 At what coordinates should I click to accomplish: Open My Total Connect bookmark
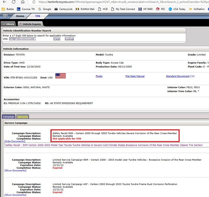tap(123, 9)
